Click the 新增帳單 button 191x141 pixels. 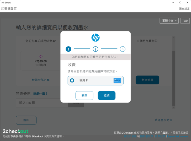pyautogui.click(x=147, y=80)
